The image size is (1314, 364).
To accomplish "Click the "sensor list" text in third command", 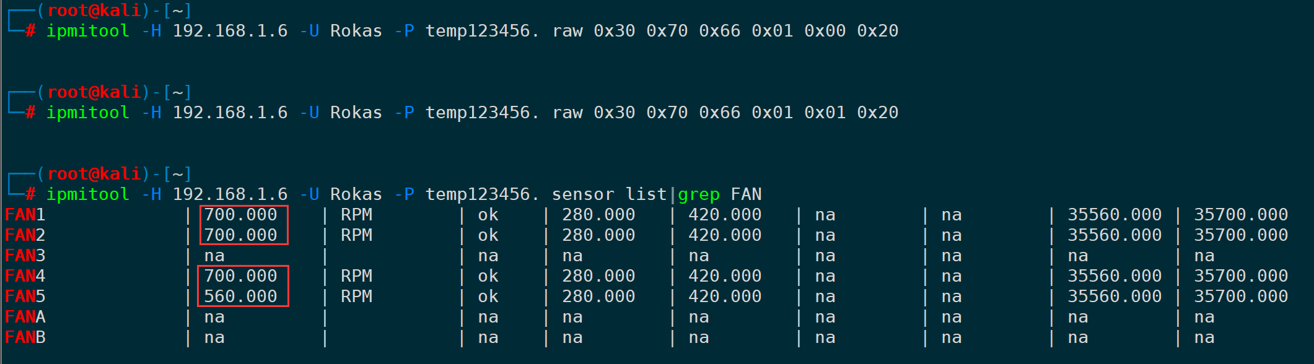I will (x=609, y=194).
